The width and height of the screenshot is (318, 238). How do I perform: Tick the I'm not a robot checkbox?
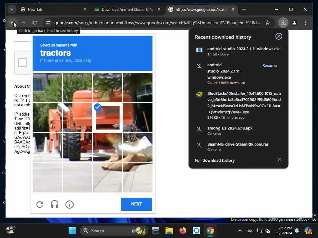(x=22, y=63)
